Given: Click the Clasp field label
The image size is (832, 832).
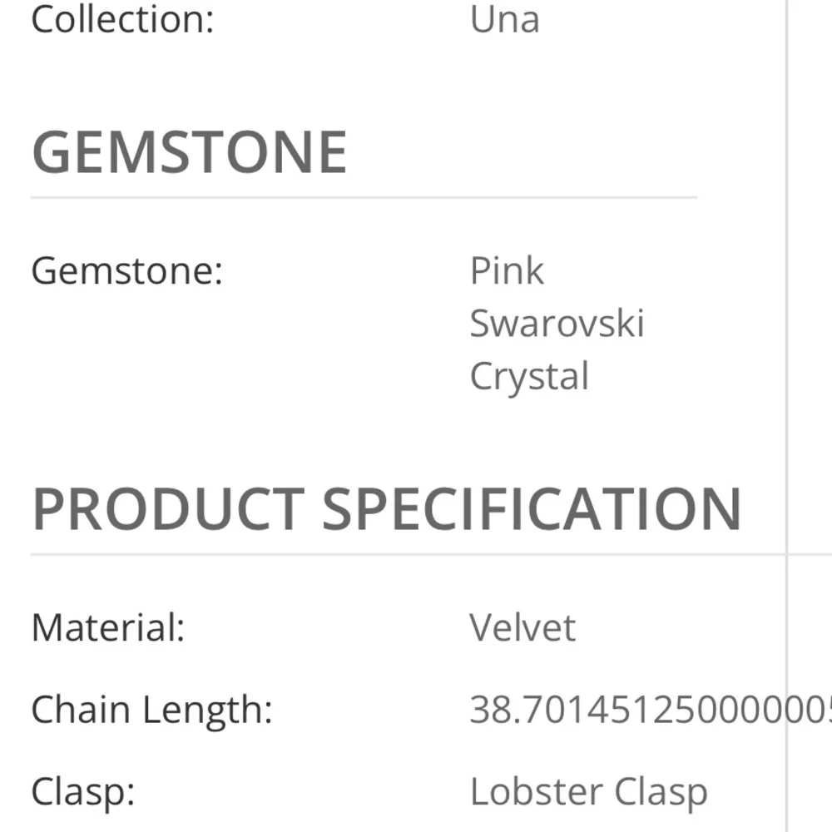Looking at the screenshot, I should coord(82,792).
